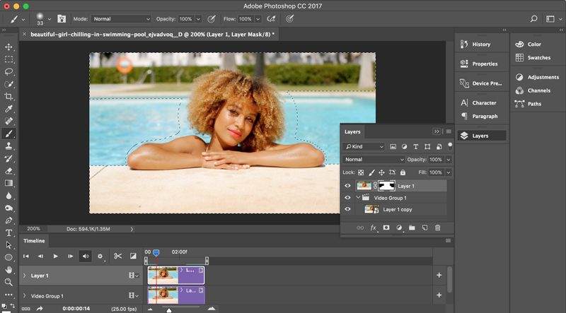Click the blue playhead marker

pos(156,253)
